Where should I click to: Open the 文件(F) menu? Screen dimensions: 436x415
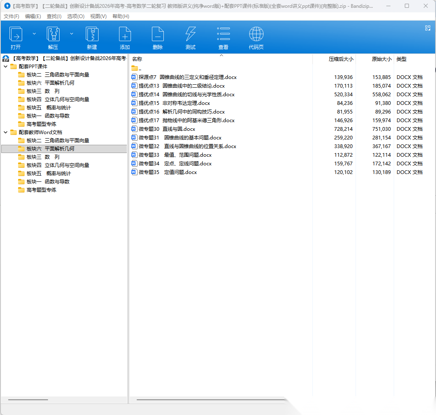pos(11,16)
